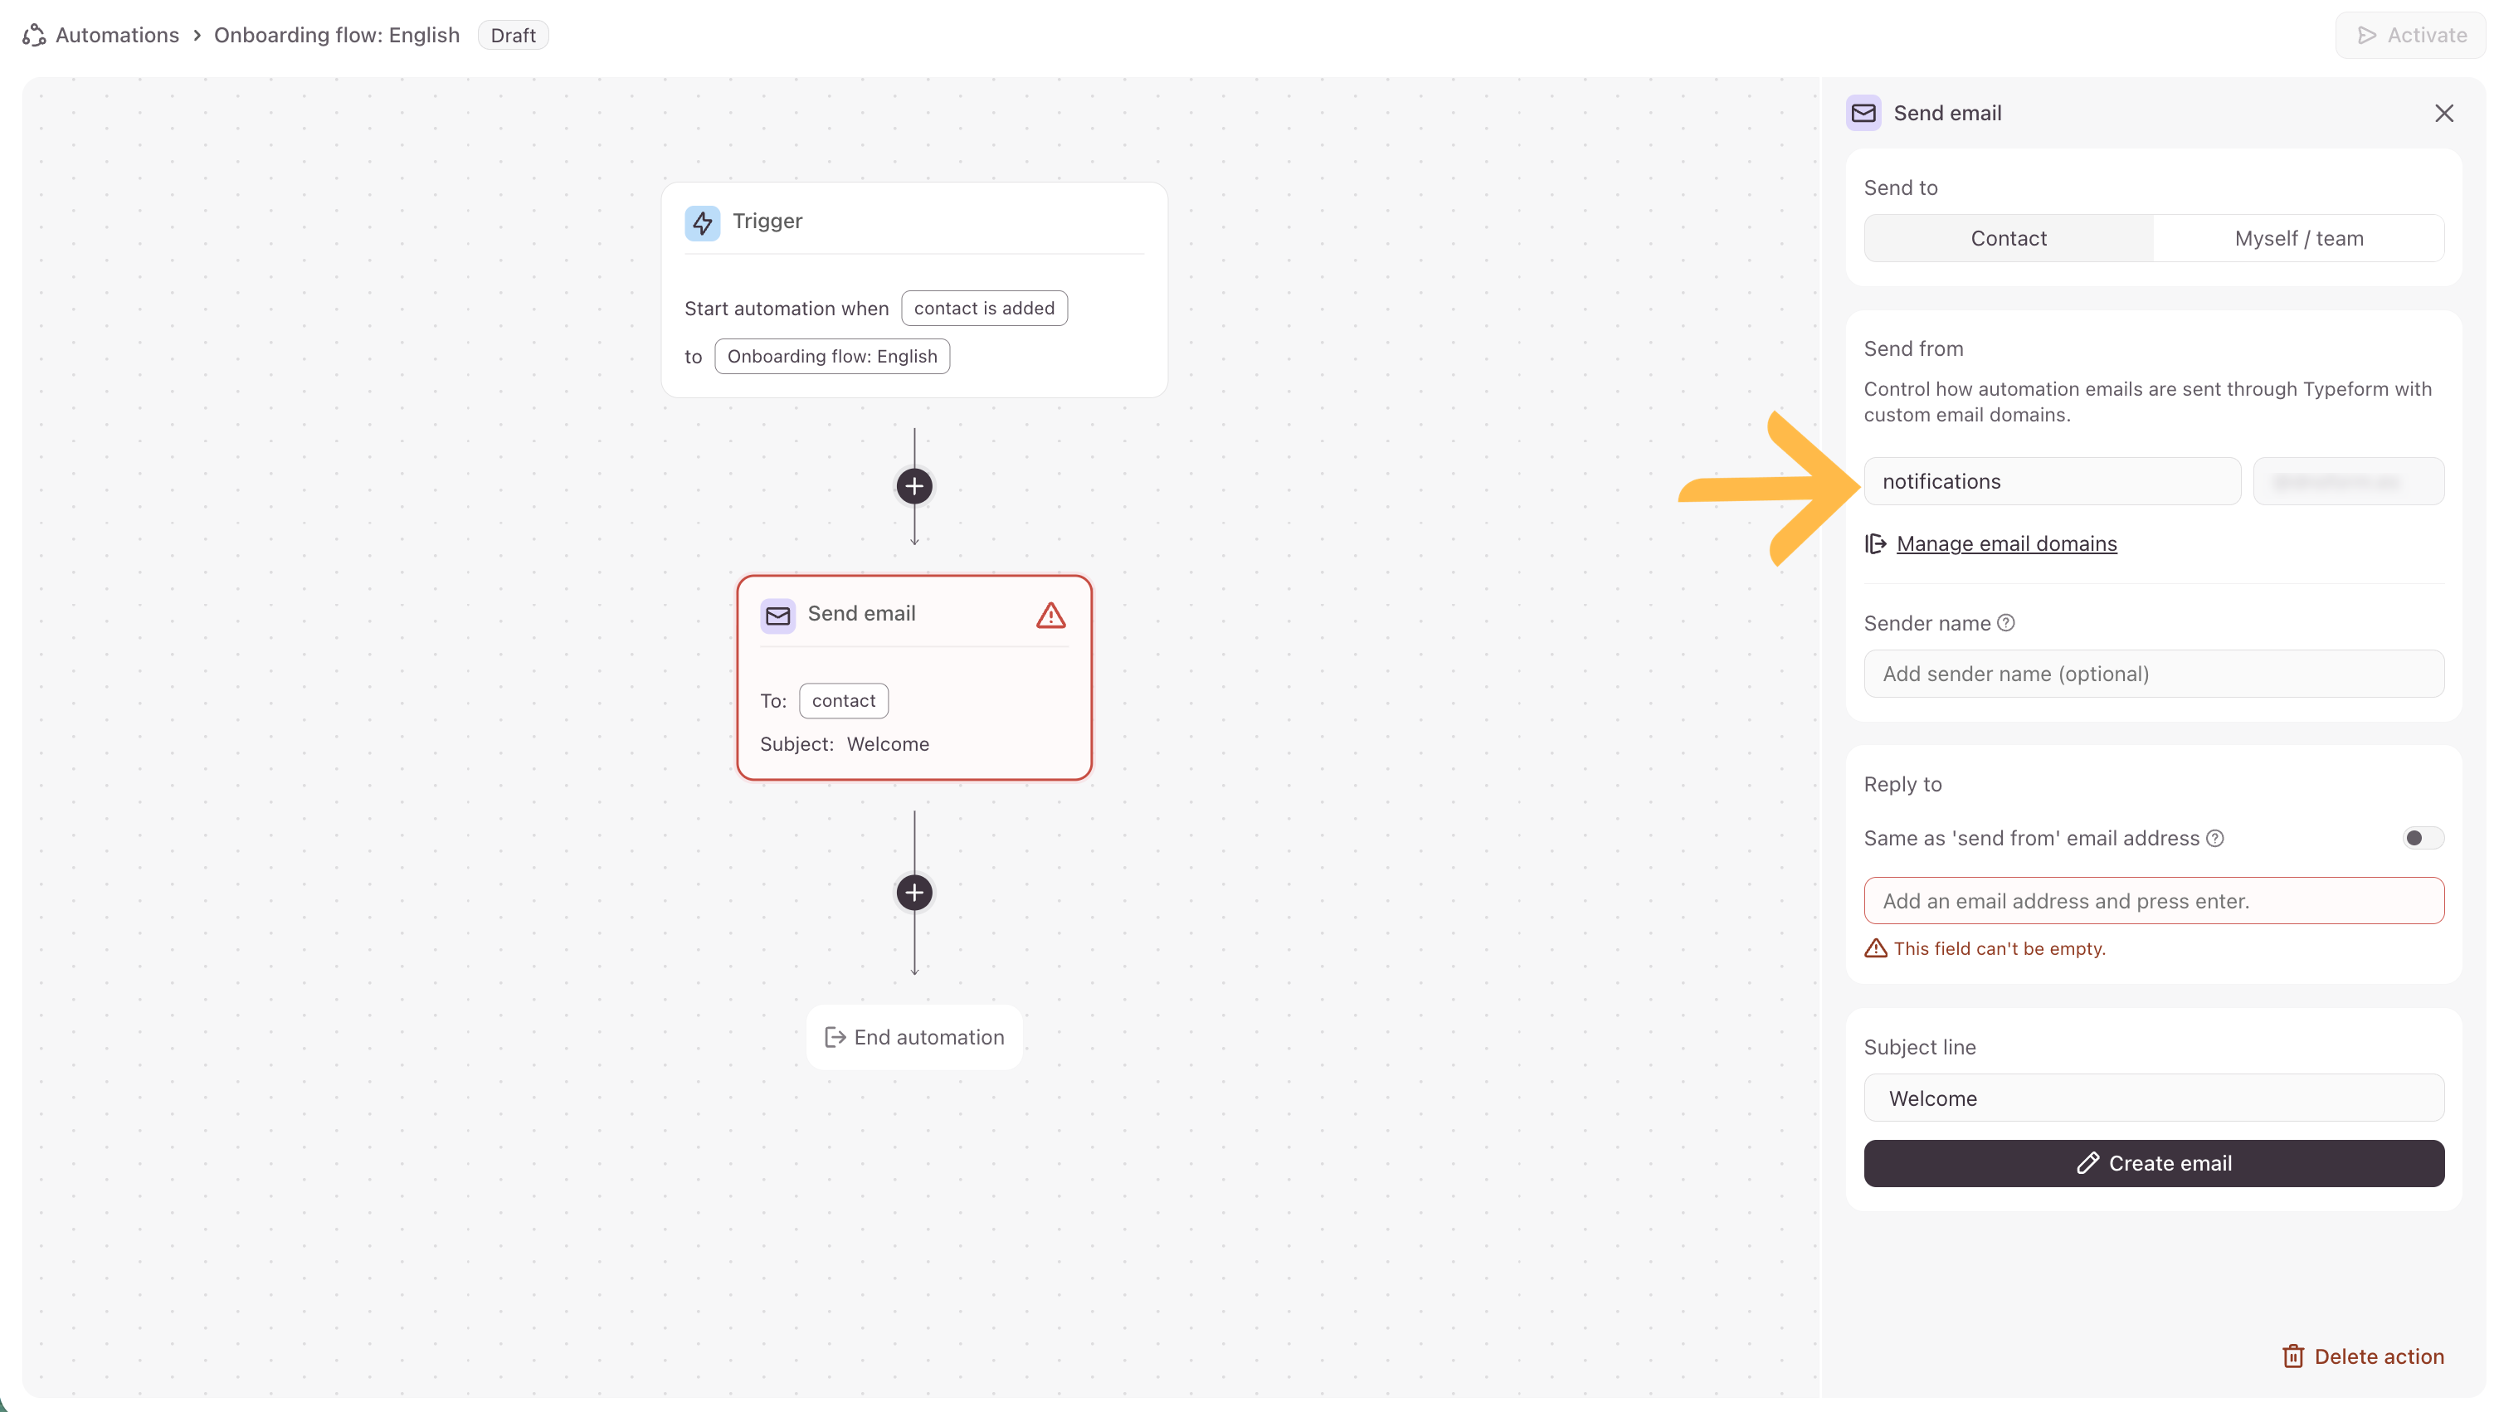Add step below Trigger with plus button
This screenshot has height=1412, width=2494.
(913, 486)
